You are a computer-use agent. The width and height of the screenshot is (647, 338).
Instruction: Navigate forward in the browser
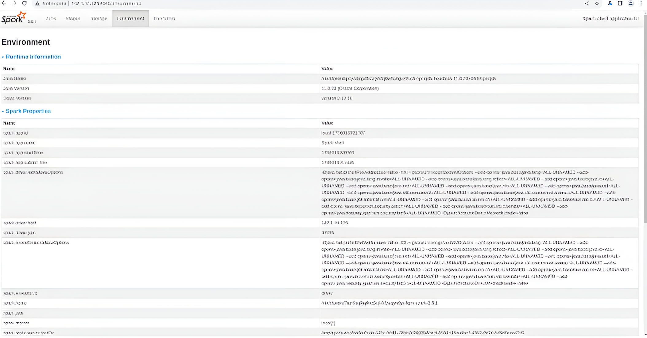14,4
